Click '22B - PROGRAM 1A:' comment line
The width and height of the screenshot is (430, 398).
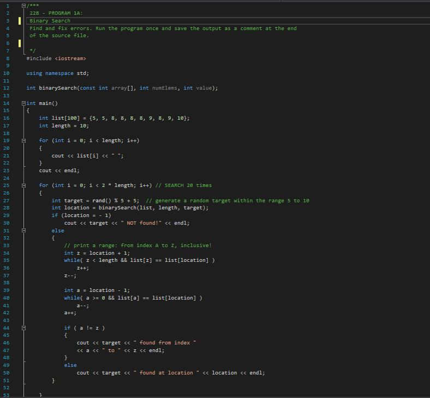pyautogui.click(x=56, y=13)
